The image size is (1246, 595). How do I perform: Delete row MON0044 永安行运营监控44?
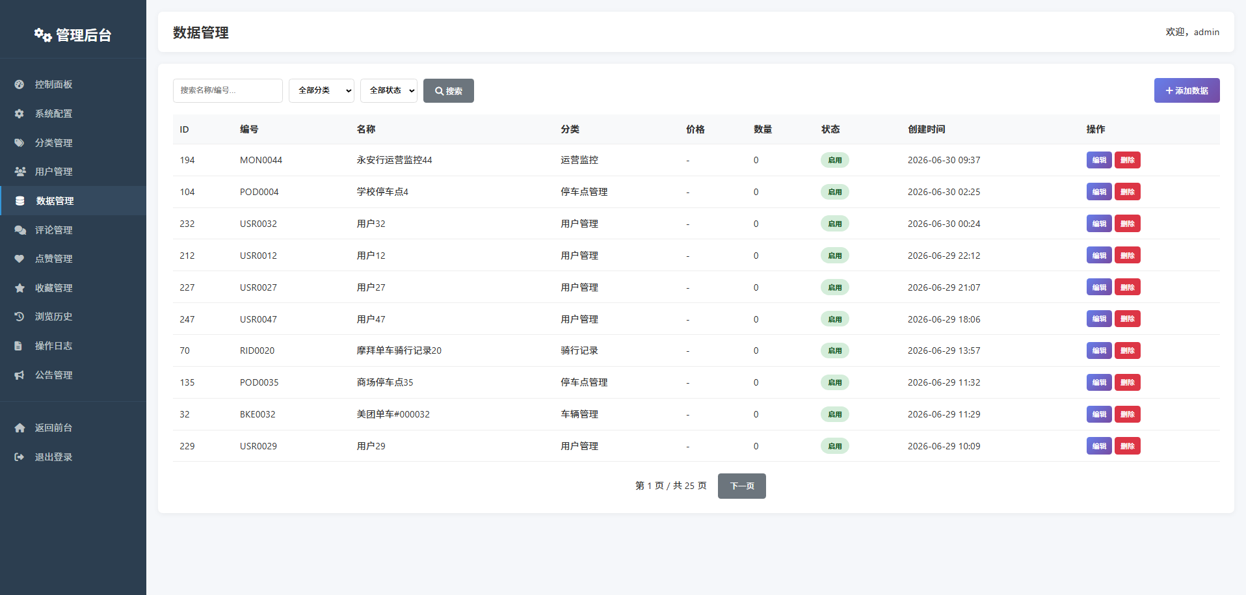click(1128, 160)
